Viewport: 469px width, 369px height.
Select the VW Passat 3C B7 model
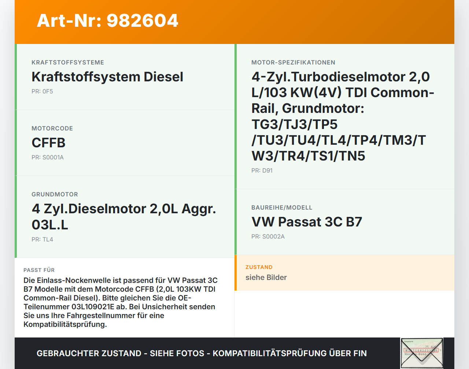click(307, 222)
